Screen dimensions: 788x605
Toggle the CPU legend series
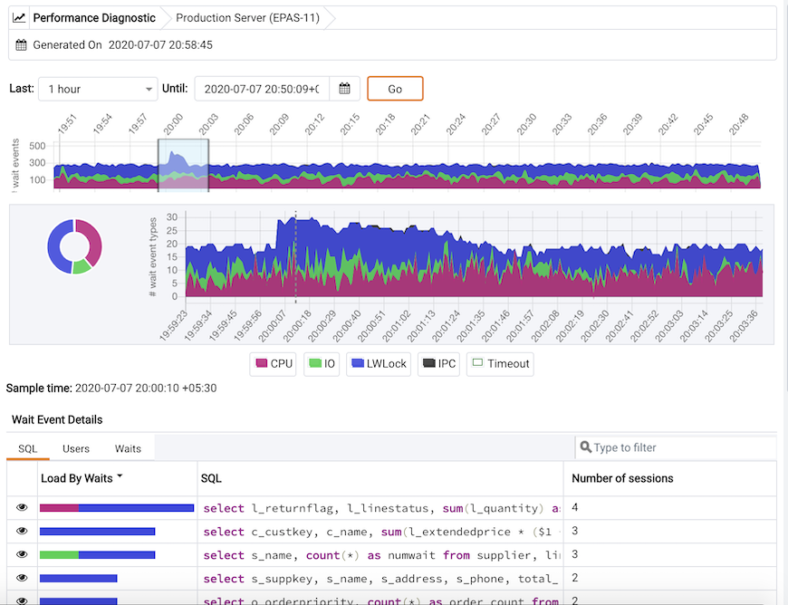point(274,364)
